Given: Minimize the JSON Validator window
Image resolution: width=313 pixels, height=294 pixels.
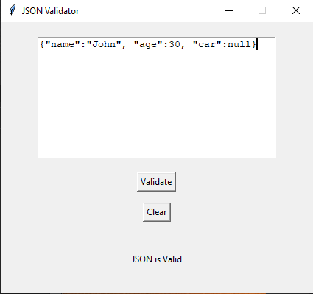Looking at the screenshot, I should pyautogui.click(x=229, y=10).
